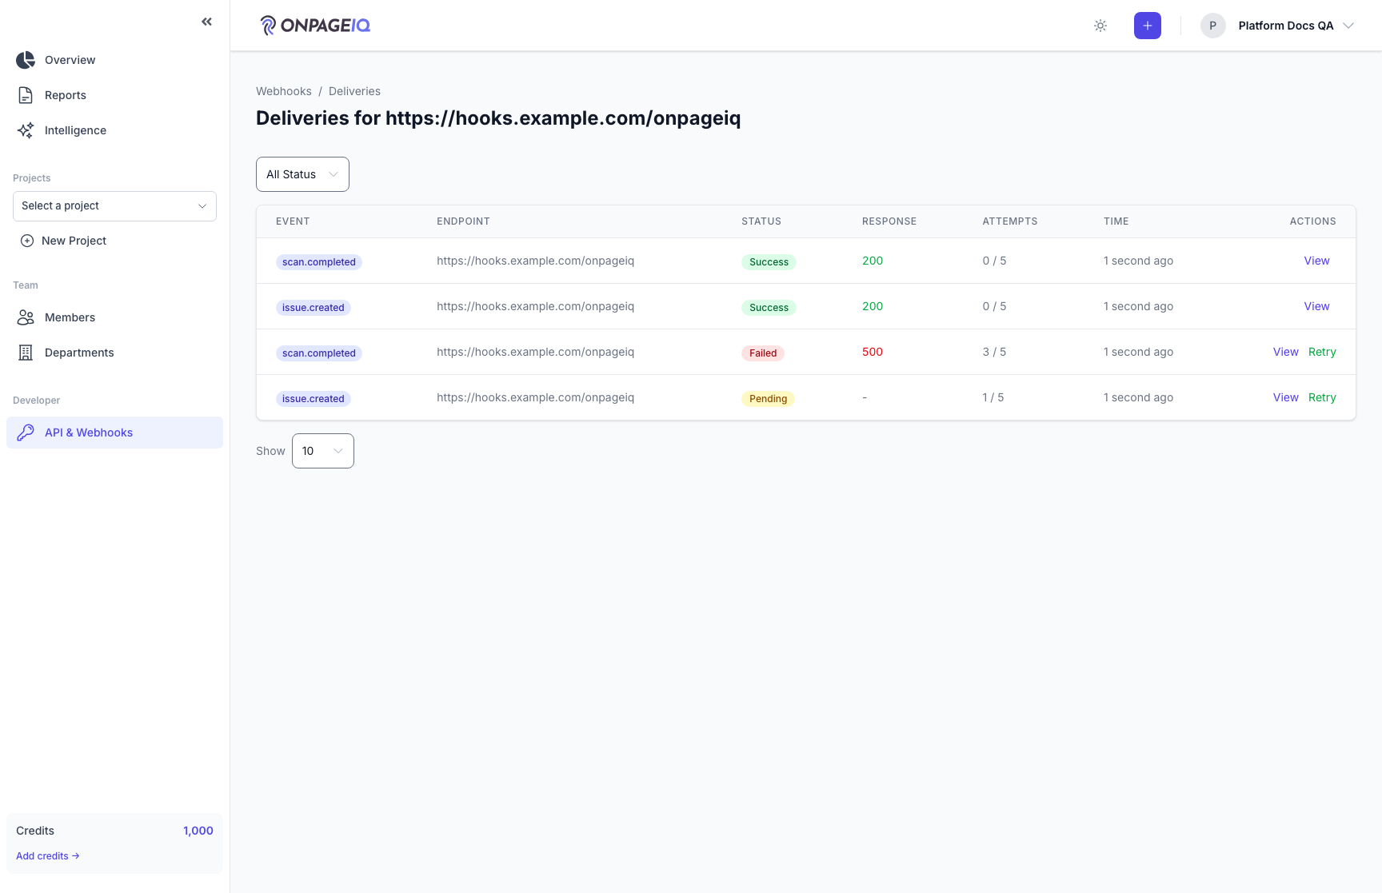Viewport: 1382px width, 893px height.
Task: Retry the failed scan.completed delivery
Action: [x=1322, y=352]
